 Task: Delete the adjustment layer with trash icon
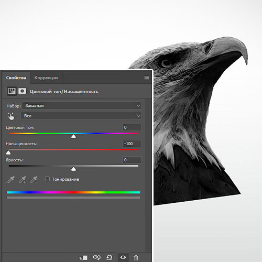tap(136, 257)
